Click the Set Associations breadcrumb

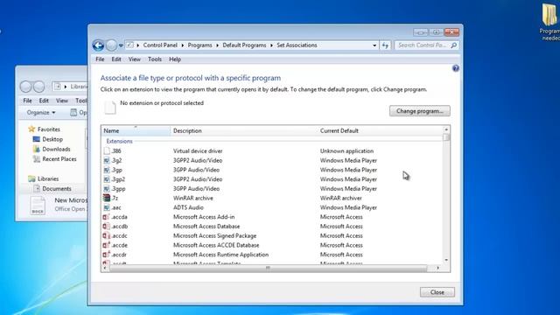[297, 45]
